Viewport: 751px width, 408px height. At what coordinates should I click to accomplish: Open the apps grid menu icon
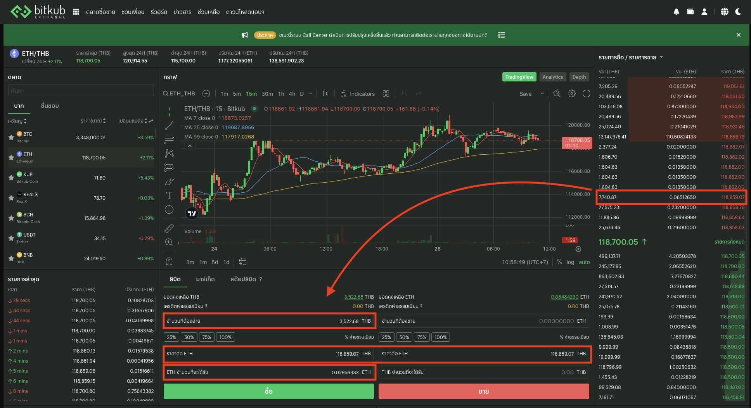pos(76,12)
